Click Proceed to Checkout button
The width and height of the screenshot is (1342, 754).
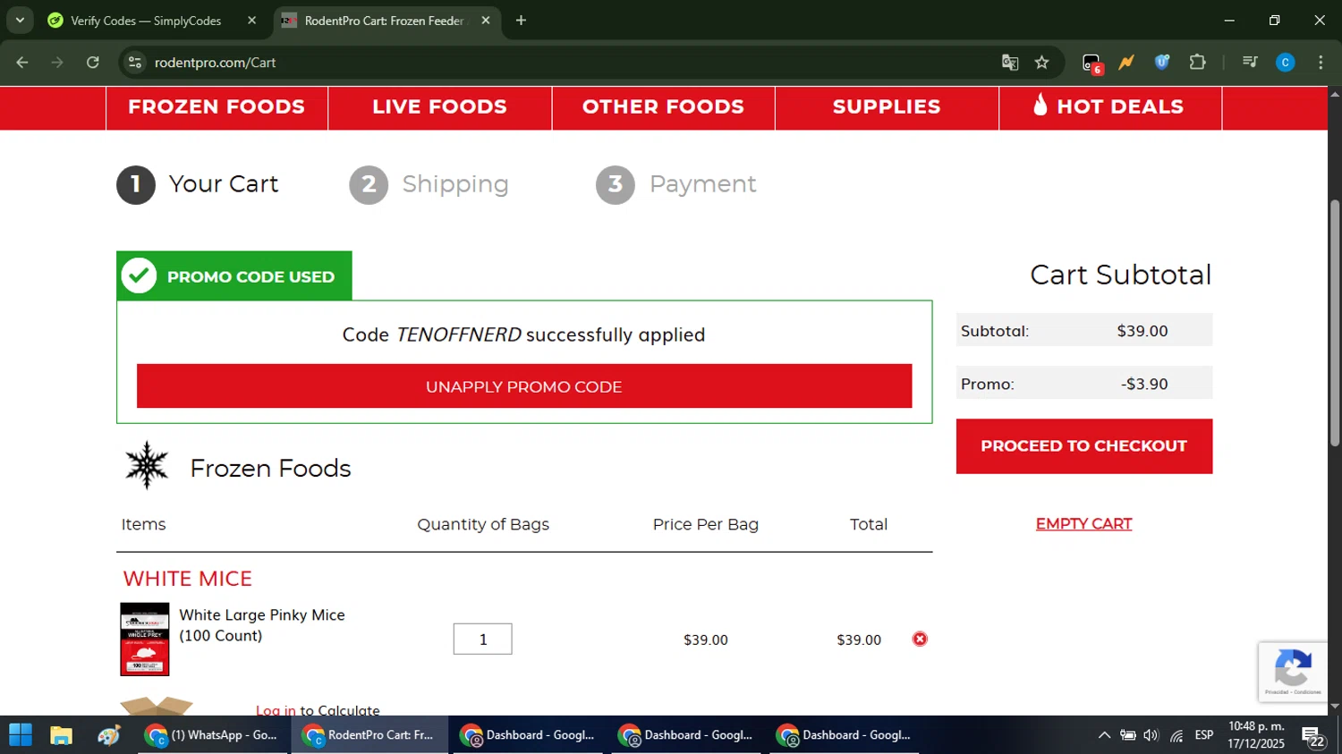1084,445
